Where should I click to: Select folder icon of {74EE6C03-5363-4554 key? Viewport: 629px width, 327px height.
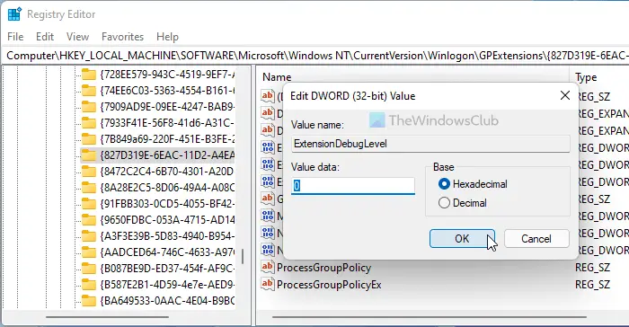coord(89,90)
